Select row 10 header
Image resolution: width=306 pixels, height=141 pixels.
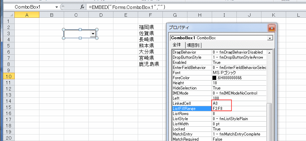coord(9,76)
